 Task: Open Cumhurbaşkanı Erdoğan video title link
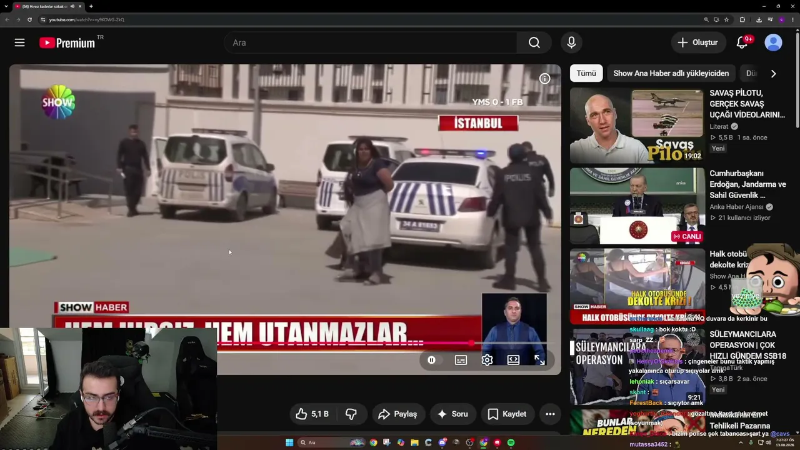(x=747, y=184)
